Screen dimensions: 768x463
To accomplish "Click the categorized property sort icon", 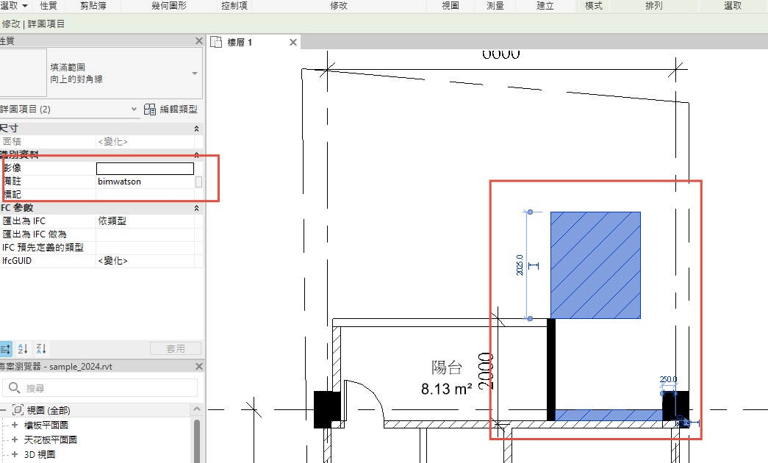I will 5,348.
